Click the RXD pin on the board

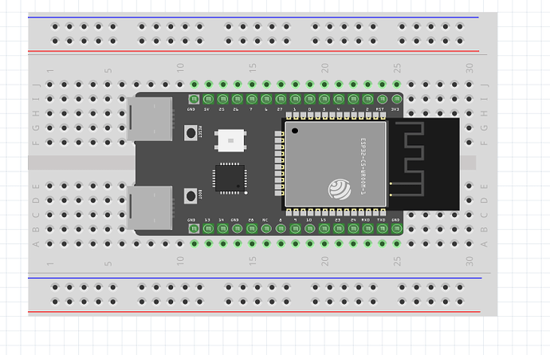tap(367, 229)
